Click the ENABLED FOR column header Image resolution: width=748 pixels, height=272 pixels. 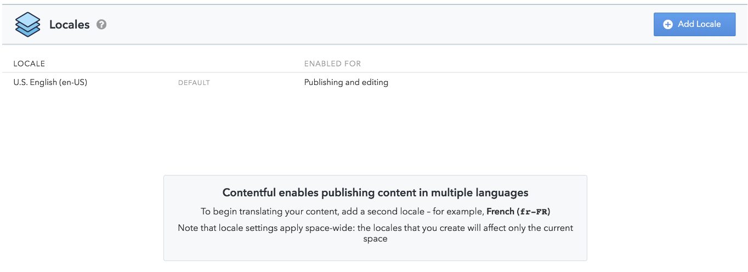coord(332,64)
